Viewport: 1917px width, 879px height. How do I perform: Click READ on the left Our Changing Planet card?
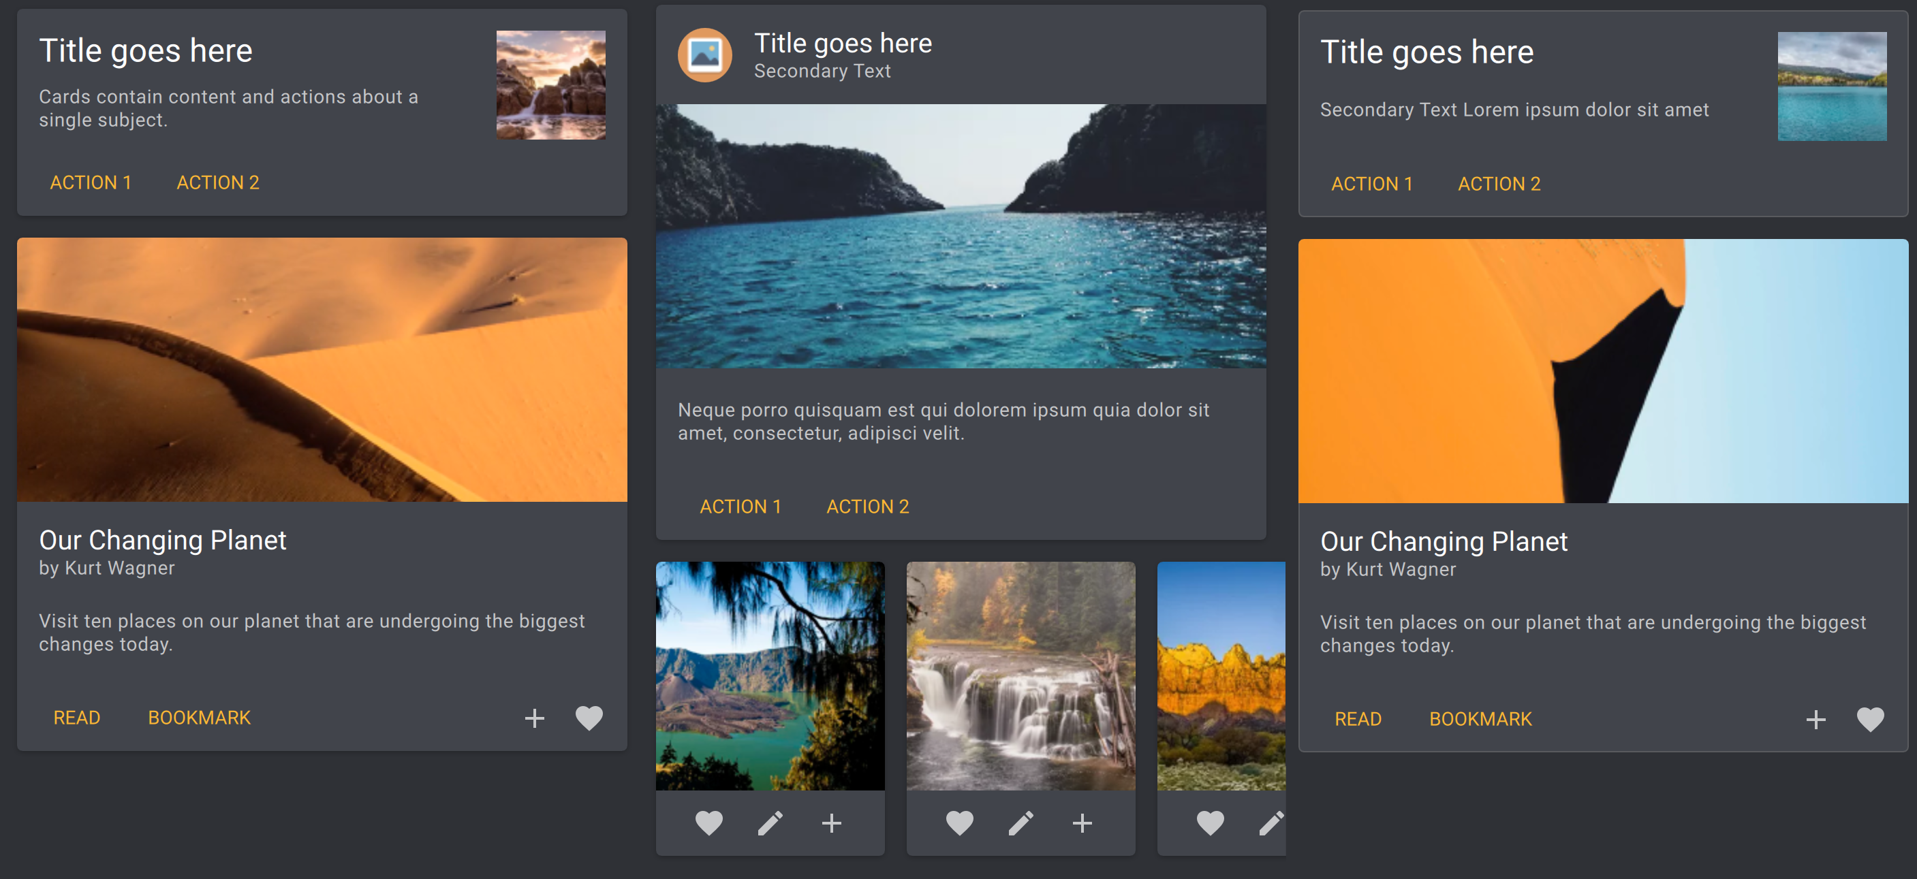(x=77, y=718)
